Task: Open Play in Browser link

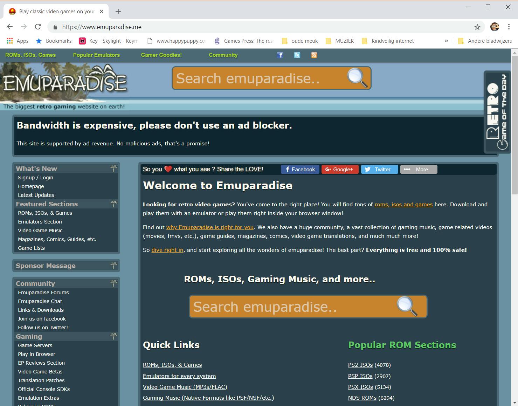Action: pyautogui.click(x=37, y=354)
